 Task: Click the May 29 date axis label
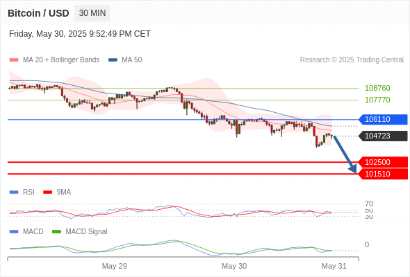click(x=114, y=266)
